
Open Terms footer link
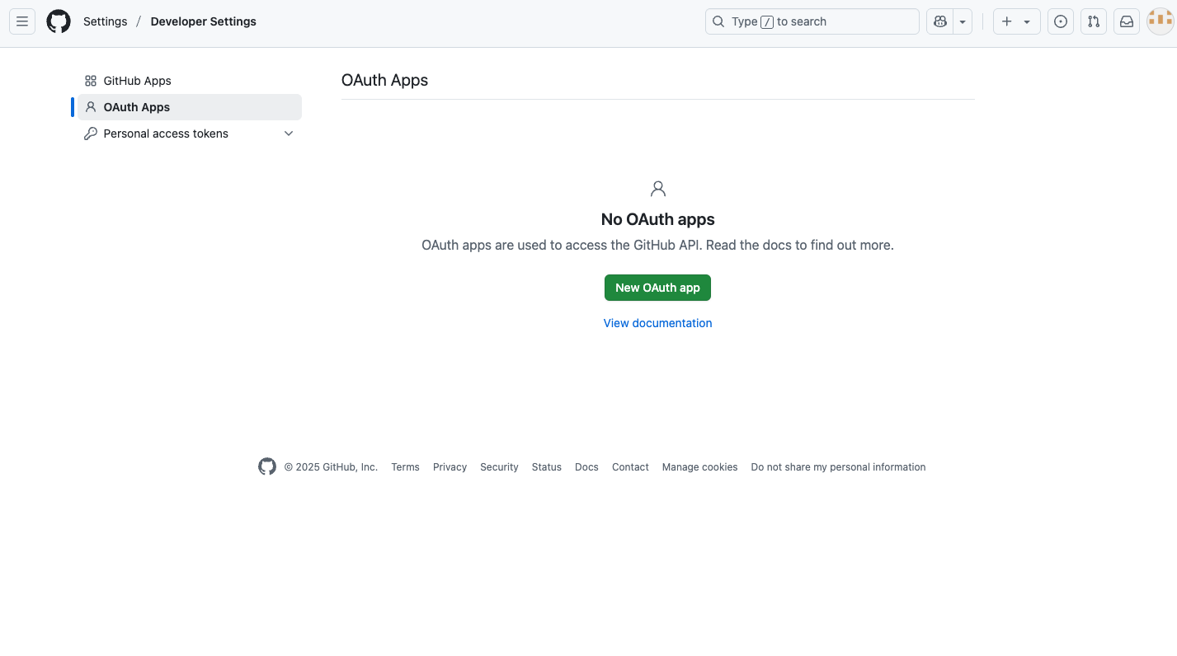(x=405, y=467)
